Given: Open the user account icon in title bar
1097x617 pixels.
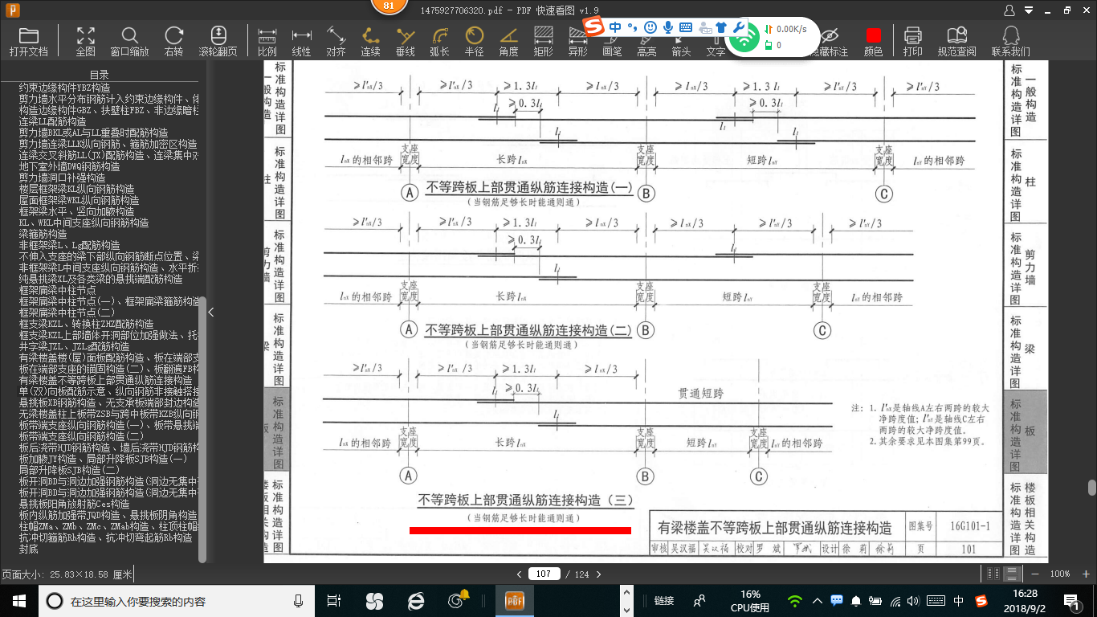Looking at the screenshot, I should click(x=1009, y=10).
